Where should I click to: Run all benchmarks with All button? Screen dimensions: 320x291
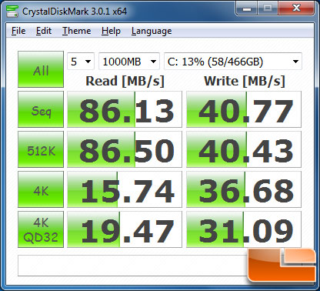(41, 69)
